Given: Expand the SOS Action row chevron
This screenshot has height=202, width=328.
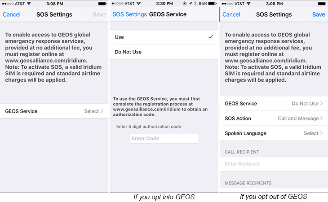Looking at the screenshot, I should (322, 119).
